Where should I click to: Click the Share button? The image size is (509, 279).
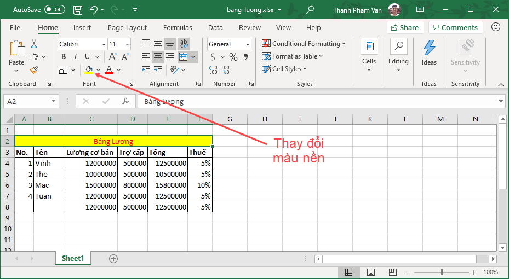tap(405, 27)
